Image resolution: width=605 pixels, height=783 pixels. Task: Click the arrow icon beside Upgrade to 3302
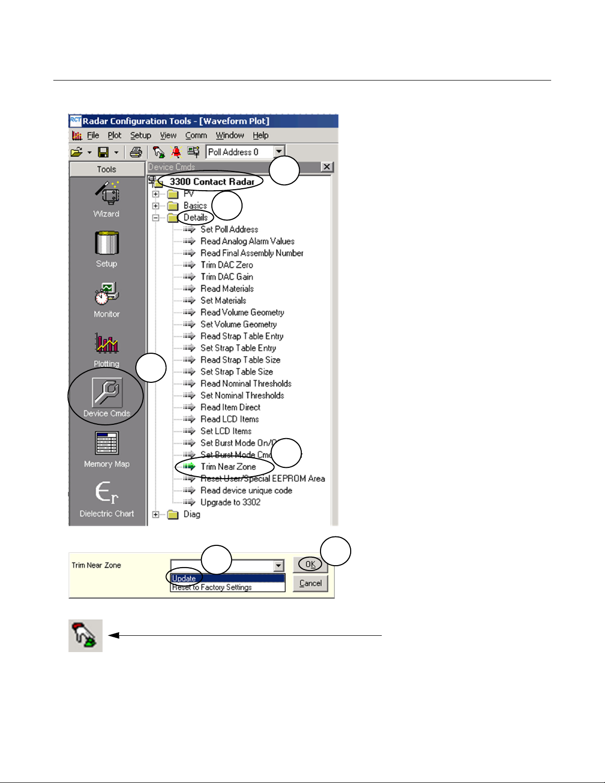click(x=189, y=502)
